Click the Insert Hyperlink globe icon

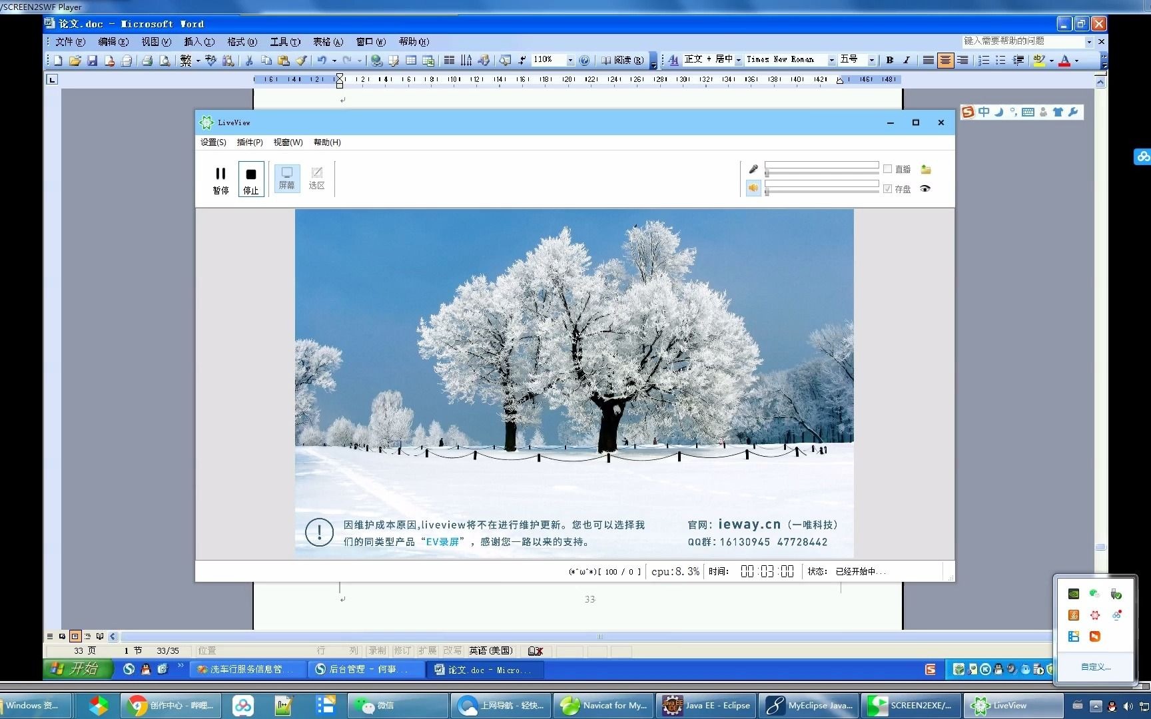pyautogui.click(x=377, y=61)
